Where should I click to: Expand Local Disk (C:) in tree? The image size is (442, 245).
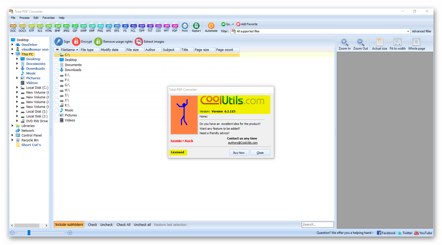click(17, 87)
